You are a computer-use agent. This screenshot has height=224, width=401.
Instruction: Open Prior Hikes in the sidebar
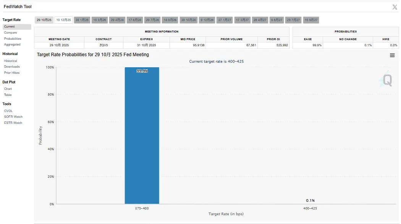tap(12, 73)
